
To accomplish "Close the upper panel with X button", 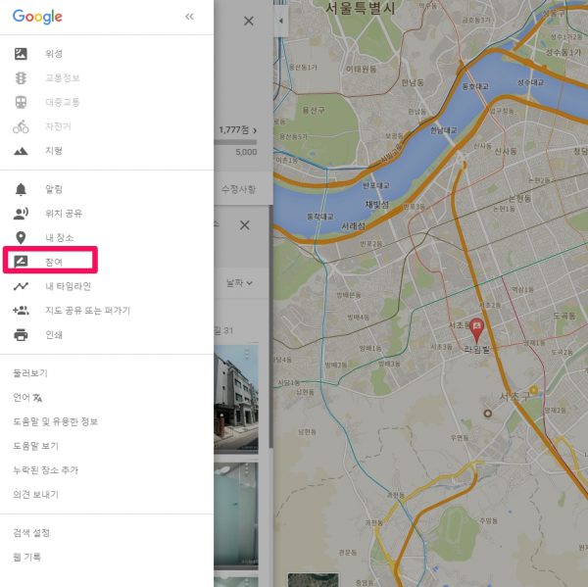I will point(249,21).
